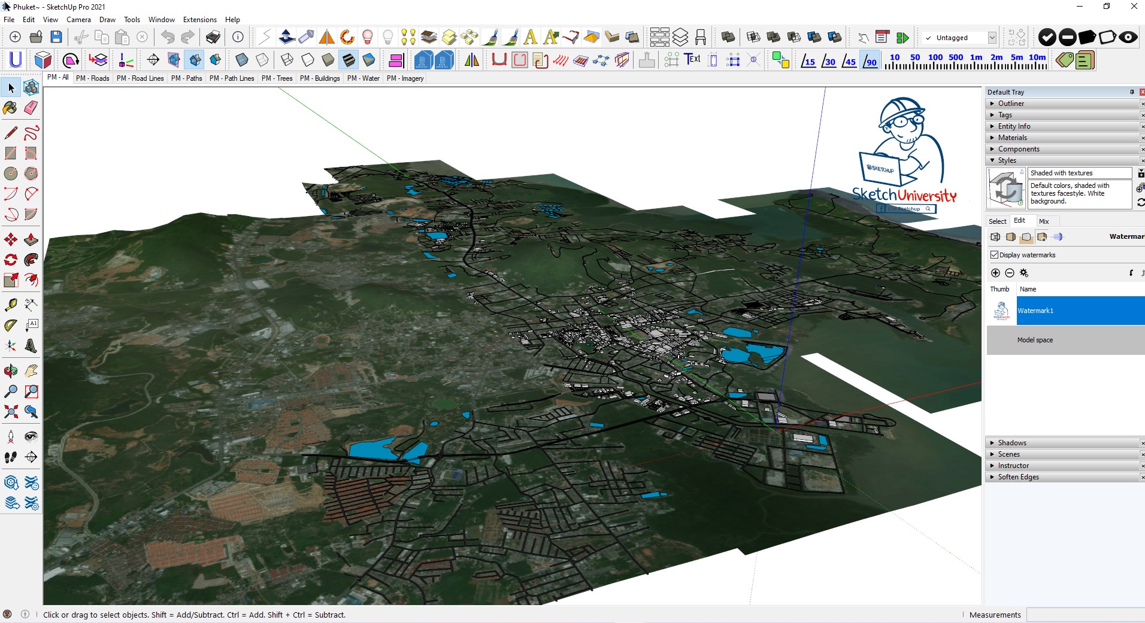Viewport: 1145px width, 623px height.
Task: Activate the Orbit tool
Action: (x=11, y=371)
